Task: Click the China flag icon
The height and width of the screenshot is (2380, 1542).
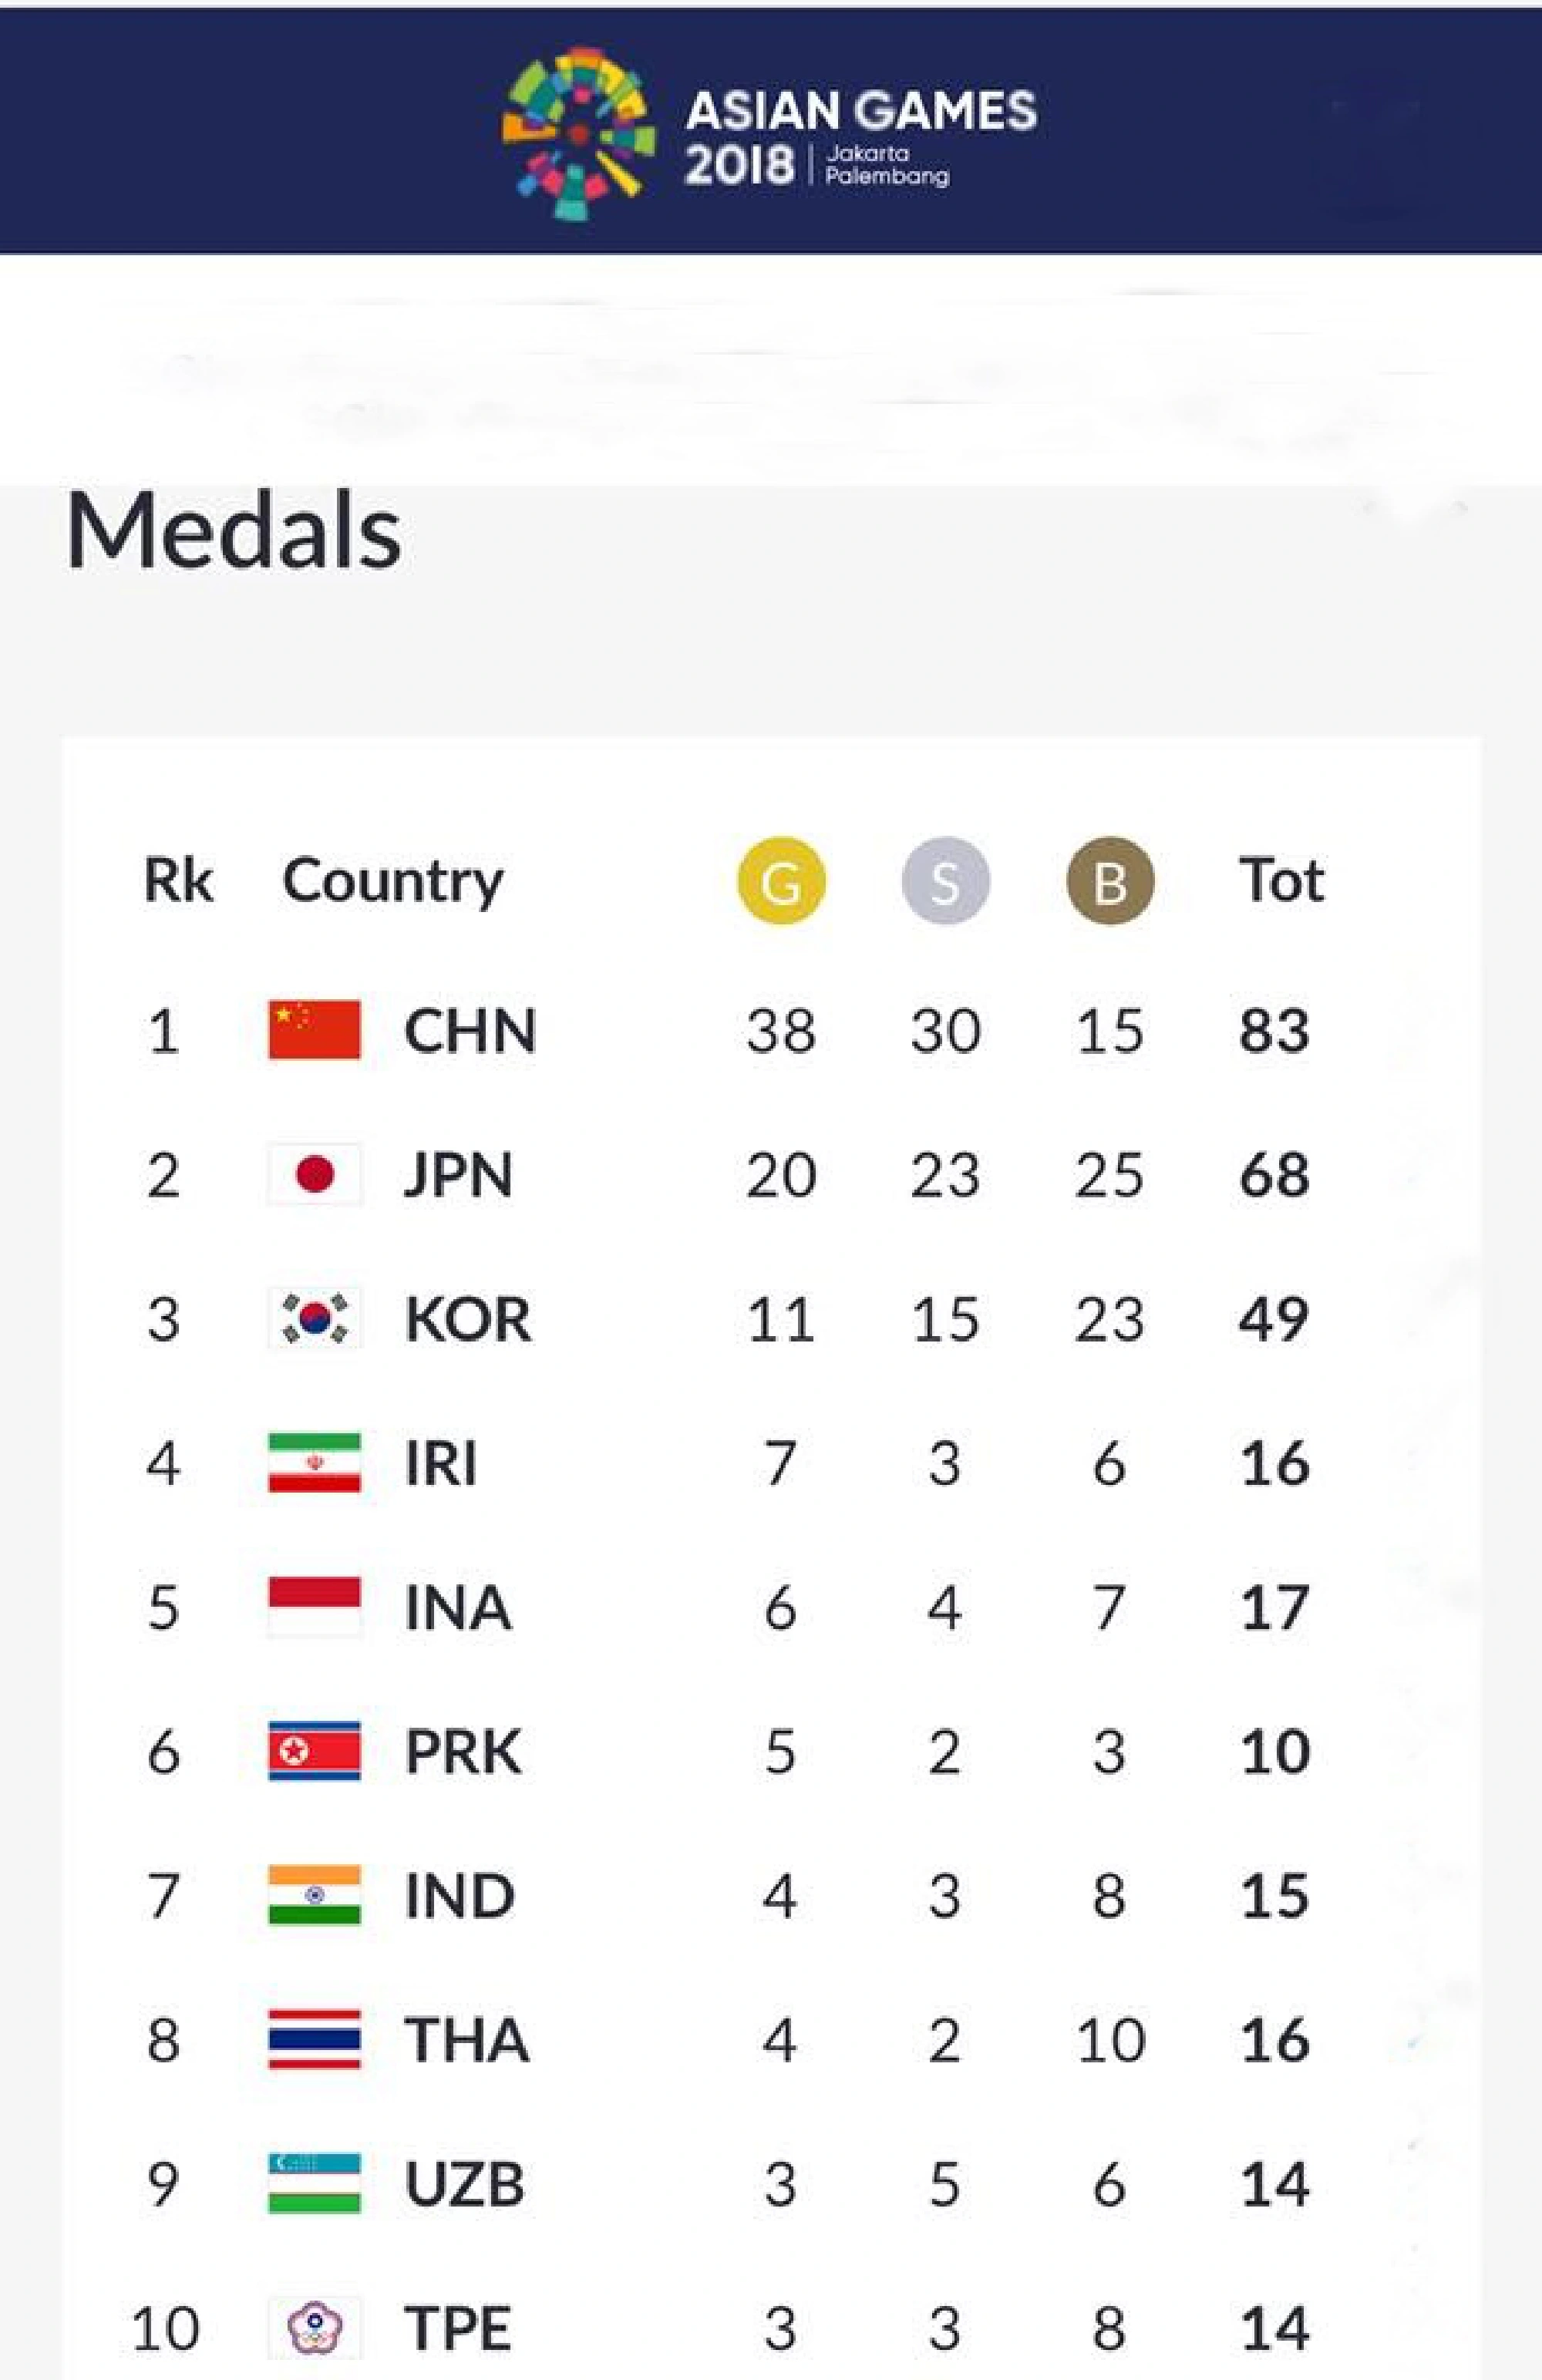Action: (316, 1030)
